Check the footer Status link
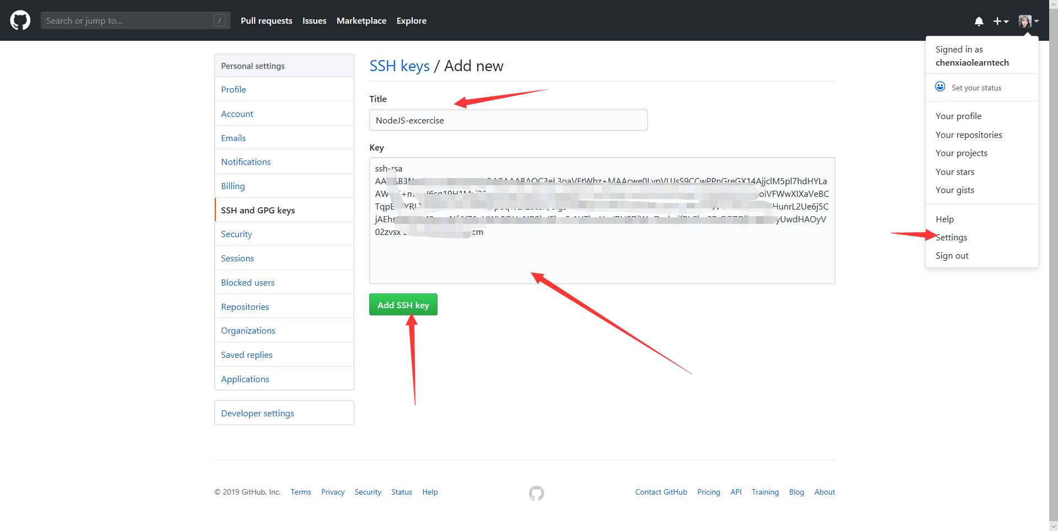 point(402,492)
